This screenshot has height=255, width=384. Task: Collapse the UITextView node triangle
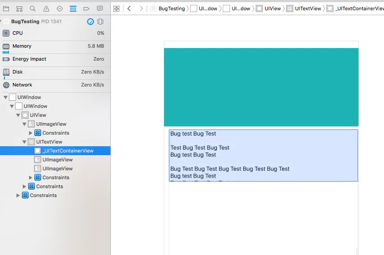click(x=24, y=142)
